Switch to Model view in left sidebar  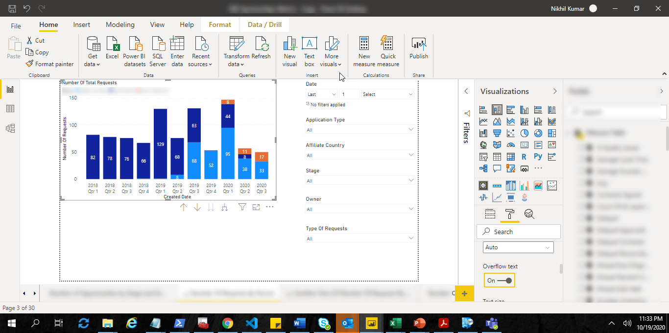(x=10, y=128)
